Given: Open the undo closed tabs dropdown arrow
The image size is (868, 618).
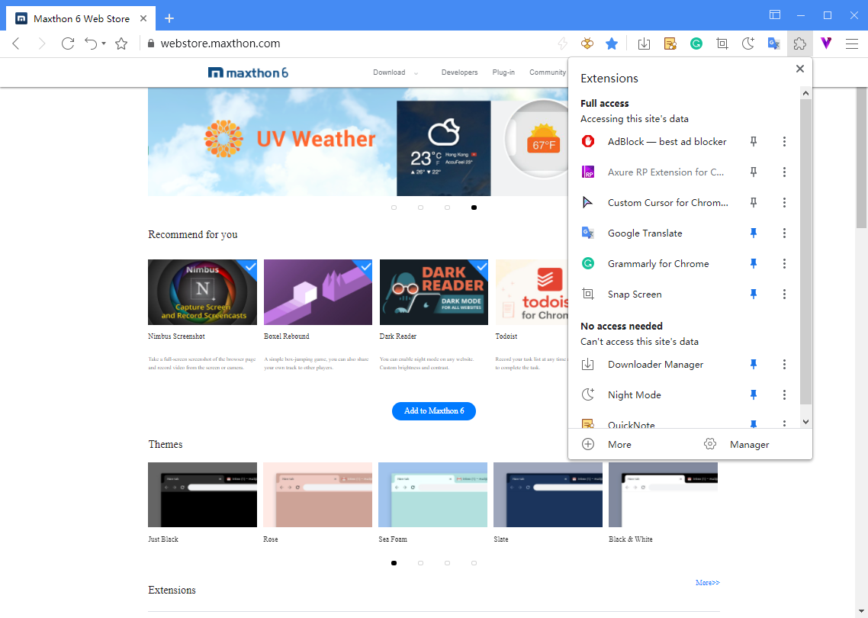Looking at the screenshot, I should [x=104, y=43].
